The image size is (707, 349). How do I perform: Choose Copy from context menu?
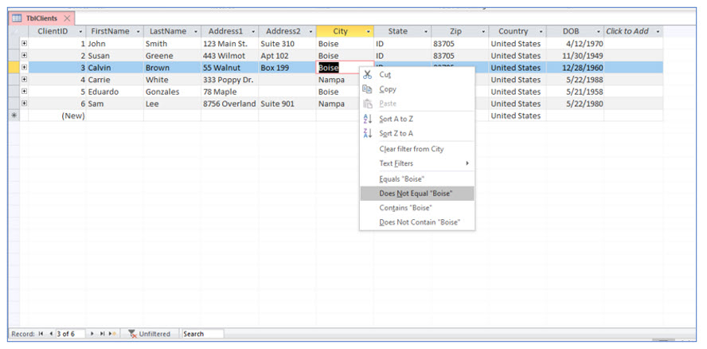pyautogui.click(x=417, y=89)
